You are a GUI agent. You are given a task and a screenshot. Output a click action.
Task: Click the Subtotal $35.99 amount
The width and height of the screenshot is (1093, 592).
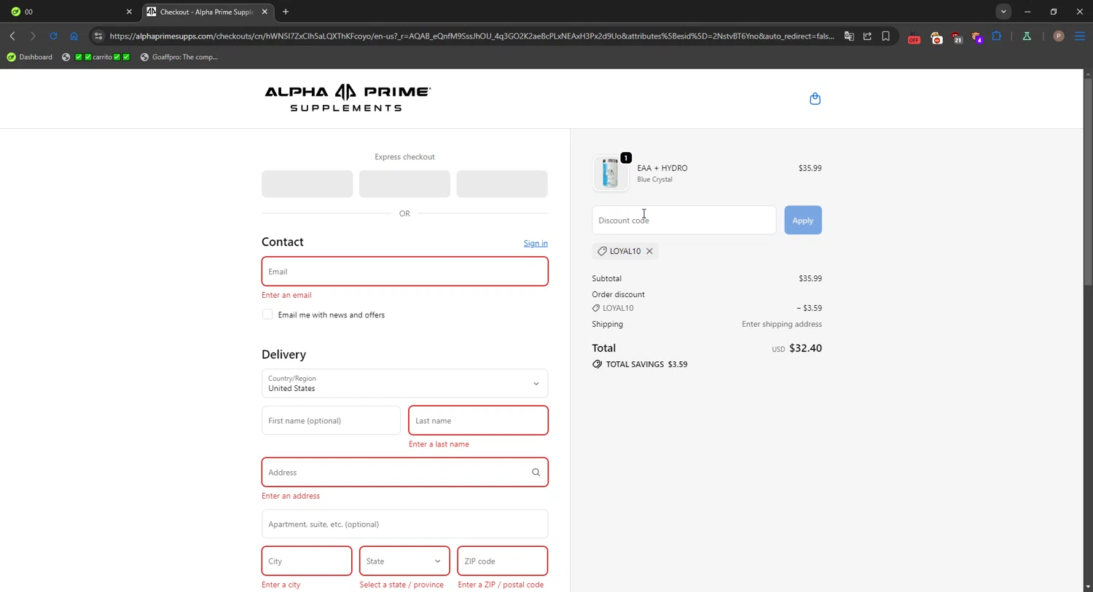(x=810, y=279)
